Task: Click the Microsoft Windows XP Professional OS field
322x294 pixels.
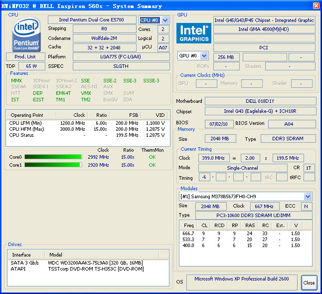Action: click(242, 279)
